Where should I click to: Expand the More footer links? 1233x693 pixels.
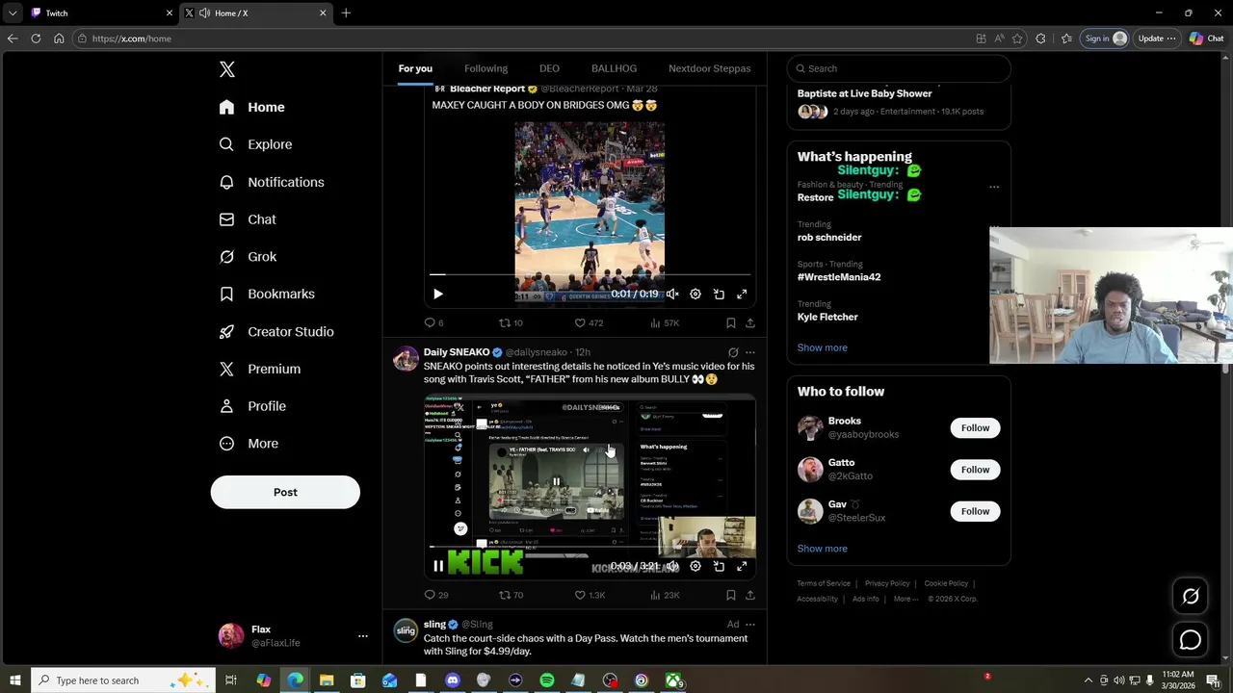click(x=905, y=599)
